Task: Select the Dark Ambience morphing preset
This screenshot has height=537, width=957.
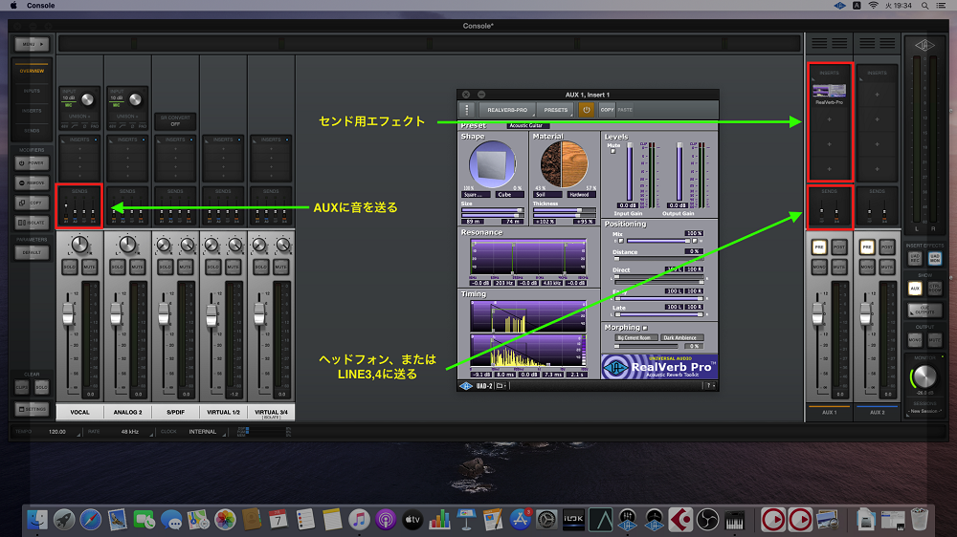Action: [x=679, y=337]
